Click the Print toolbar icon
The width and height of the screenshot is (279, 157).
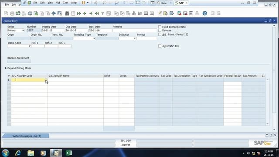pos(12,14)
